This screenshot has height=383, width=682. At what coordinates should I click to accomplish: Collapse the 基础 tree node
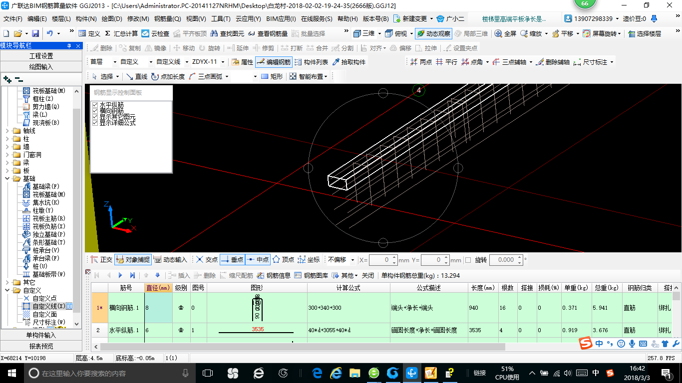(7, 179)
